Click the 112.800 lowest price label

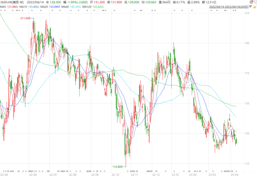pyautogui.click(x=117, y=167)
